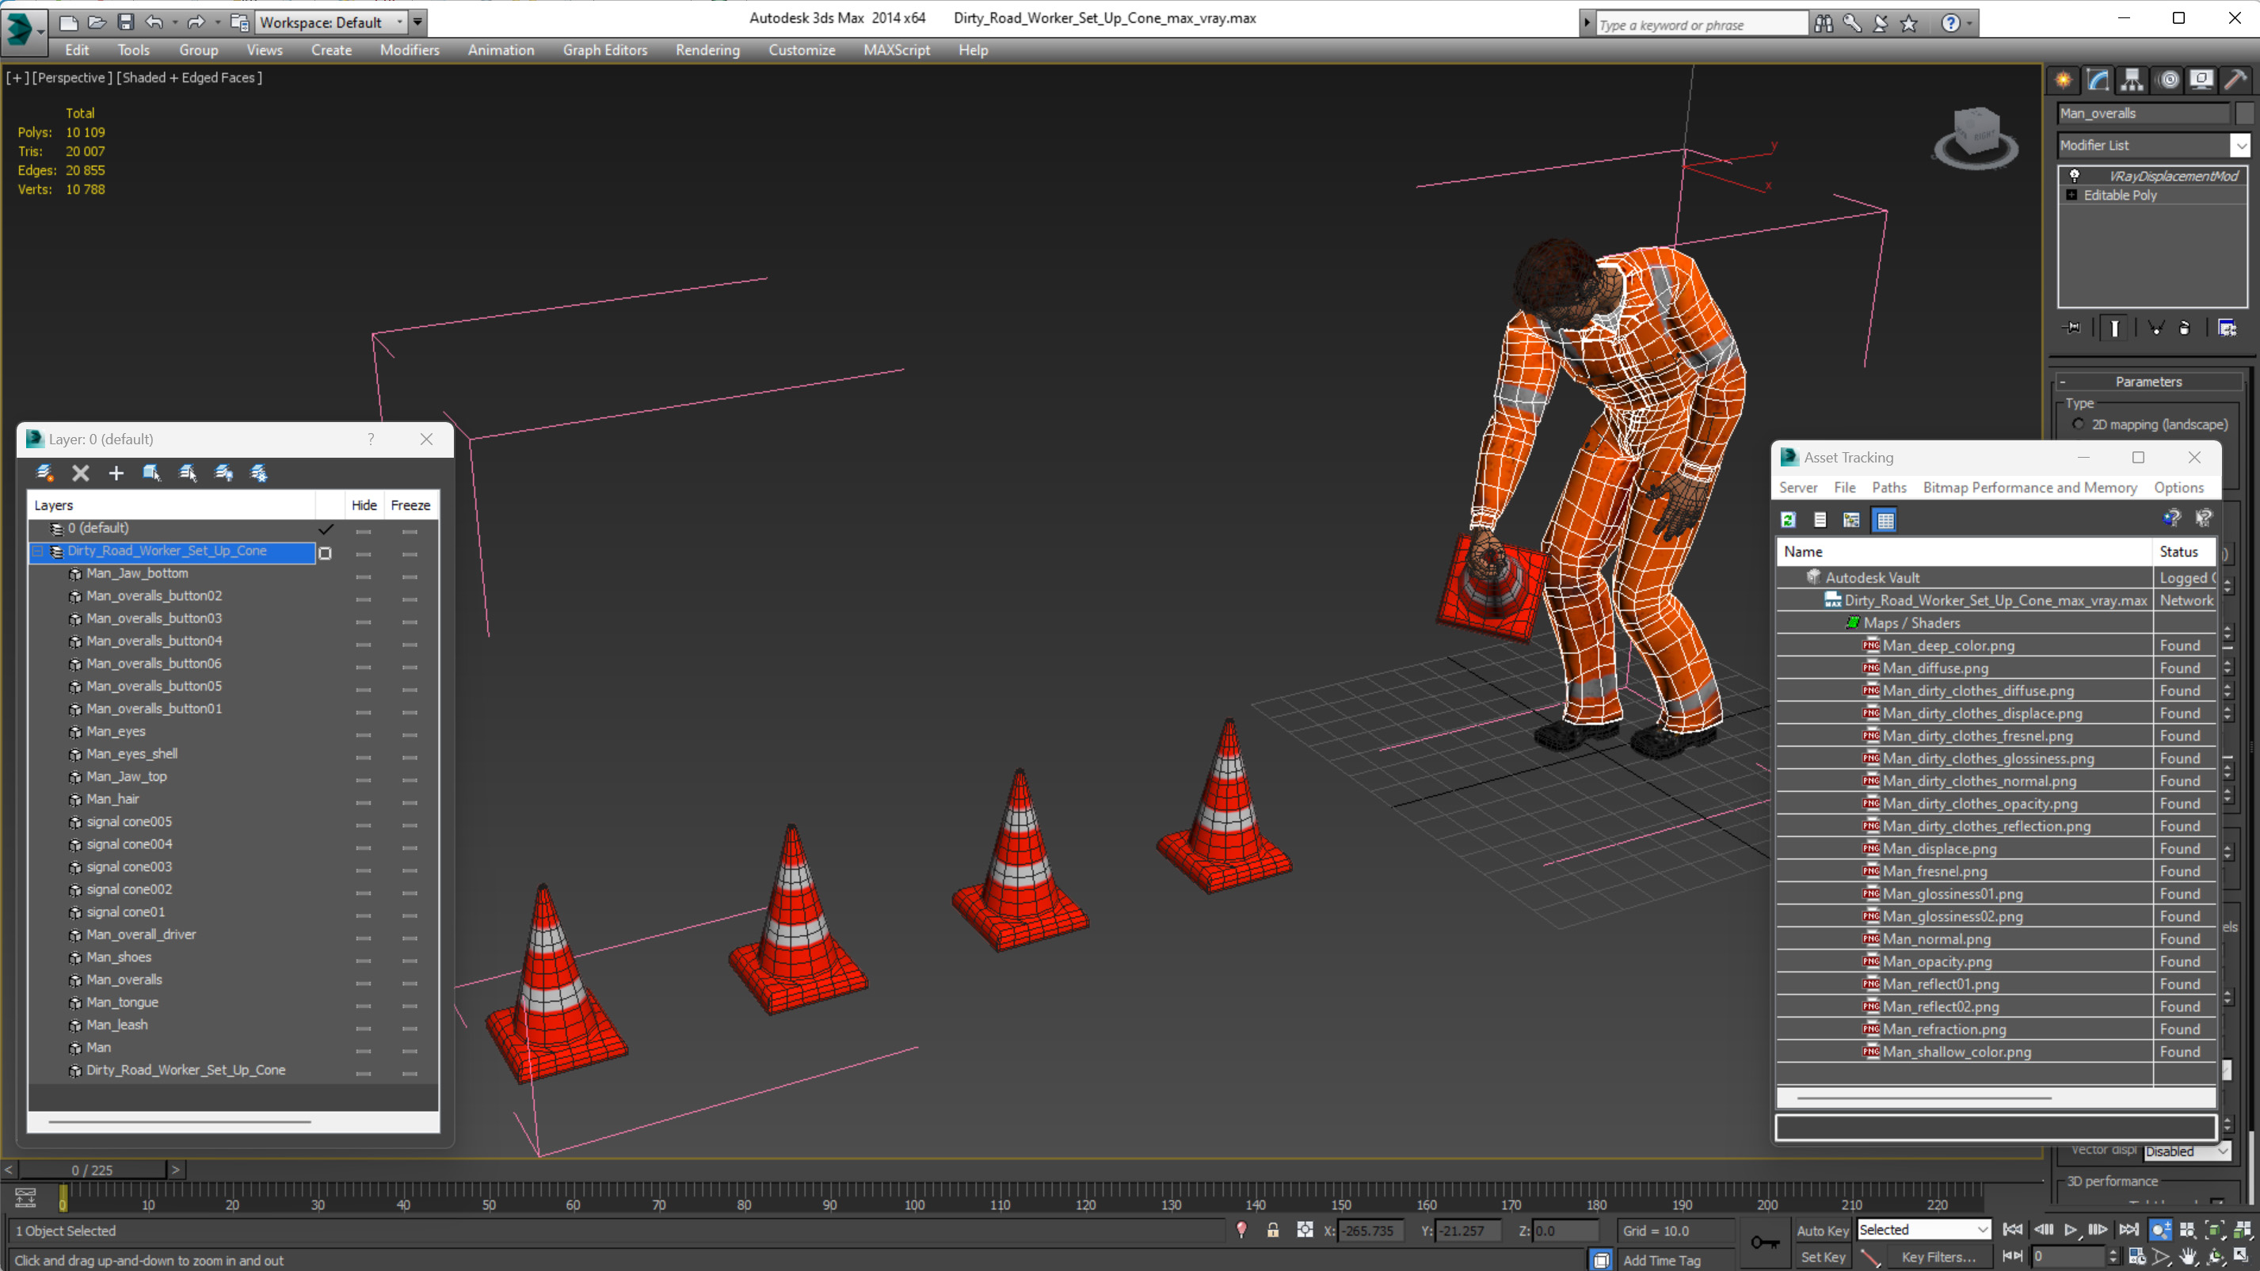Click the object color swatch beside Man_overalls name

coord(2243,113)
